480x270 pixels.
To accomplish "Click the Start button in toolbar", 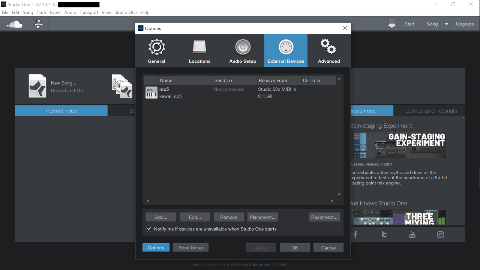I will click(409, 24).
